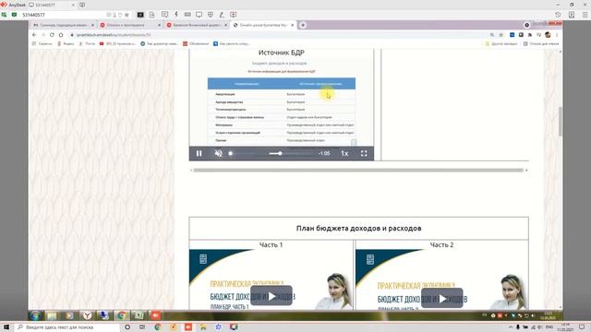This screenshot has width=591, height=332.
Task: Open new AnyDesk session tab icon
Action: [82, 5]
